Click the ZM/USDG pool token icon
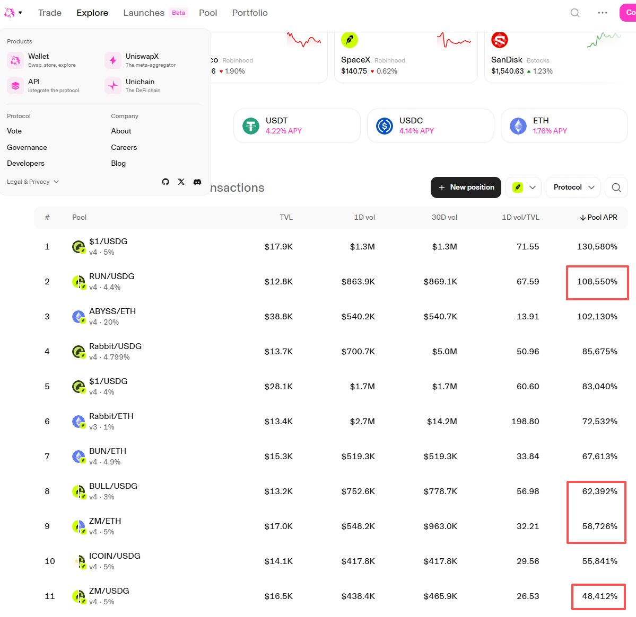Image resolution: width=636 pixels, height=617 pixels. pos(79,596)
